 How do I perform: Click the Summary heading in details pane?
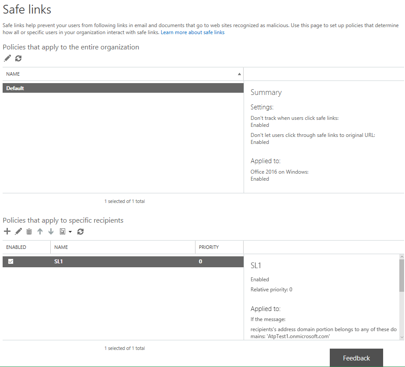pyautogui.click(x=266, y=92)
